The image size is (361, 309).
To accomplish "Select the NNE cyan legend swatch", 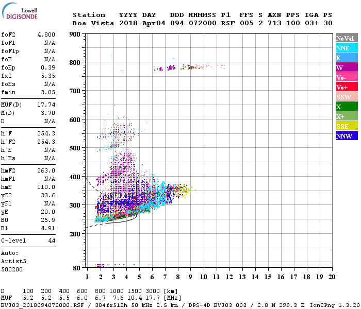I will click(347, 48).
